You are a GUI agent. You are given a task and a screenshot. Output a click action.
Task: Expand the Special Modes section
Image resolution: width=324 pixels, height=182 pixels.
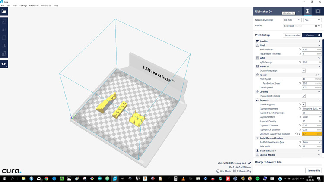point(288,155)
